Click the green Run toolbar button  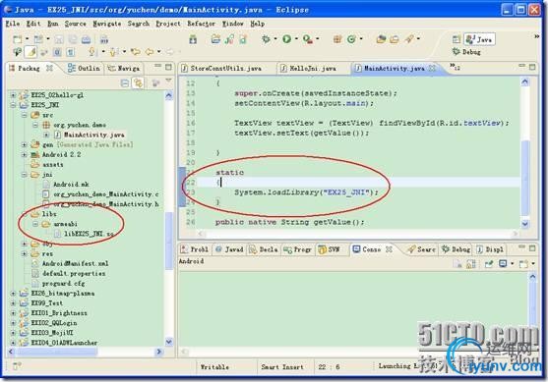coord(287,39)
